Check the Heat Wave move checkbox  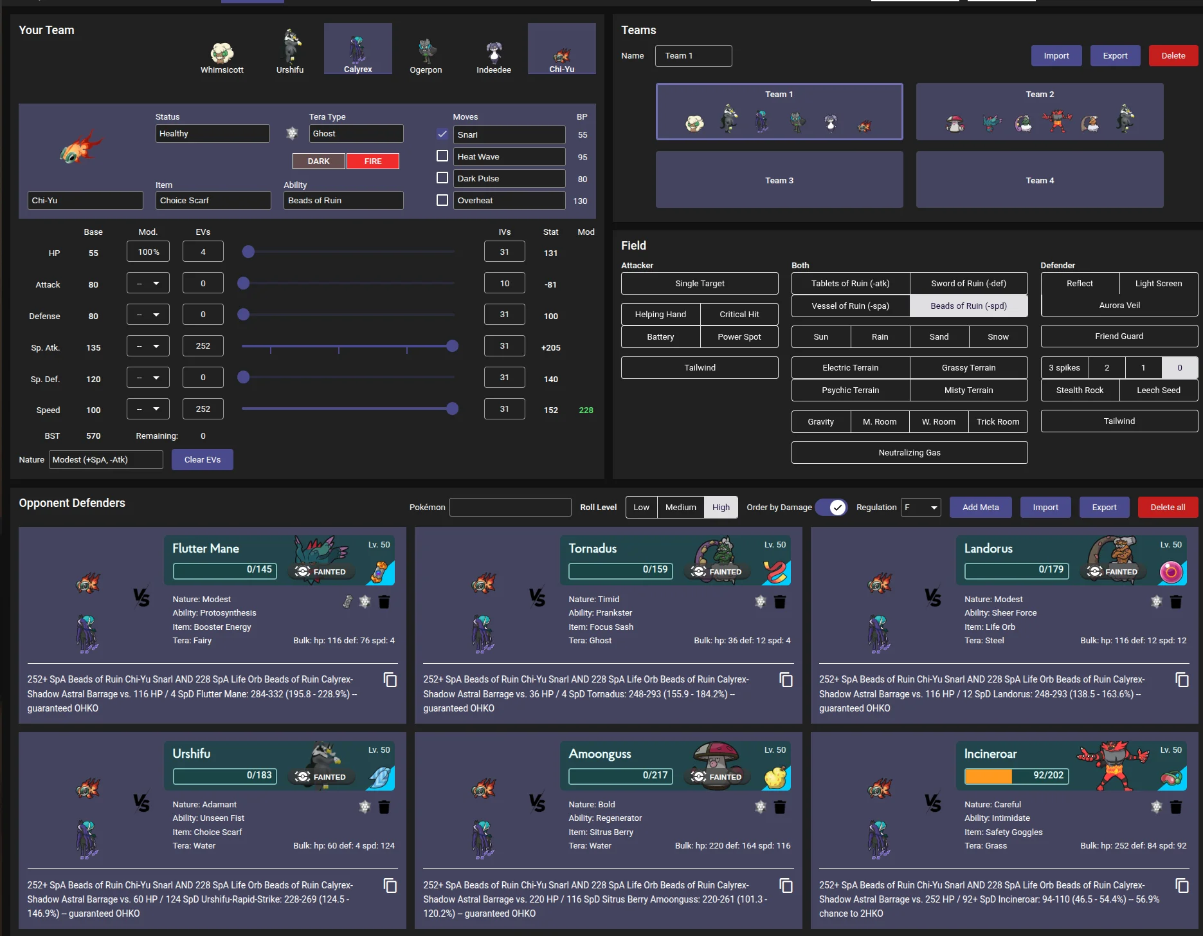(x=442, y=156)
